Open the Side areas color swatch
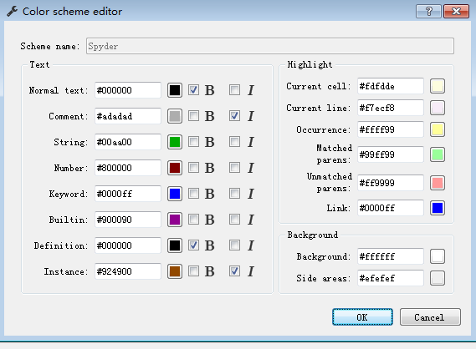Image resolution: width=476 pixels, height=349 pixels. pos(438,278)
